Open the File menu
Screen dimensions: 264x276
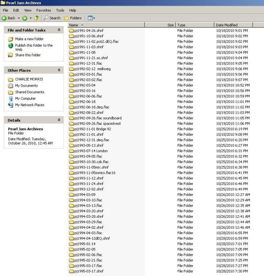(x=6, y=10)
